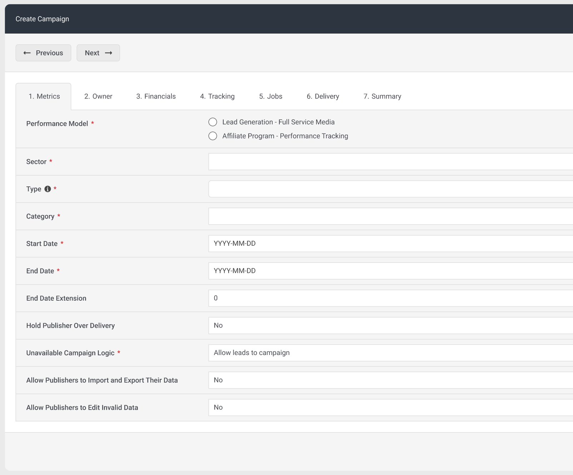Advance using the Next button
This screenshot has height=475, width=573.
98,53
